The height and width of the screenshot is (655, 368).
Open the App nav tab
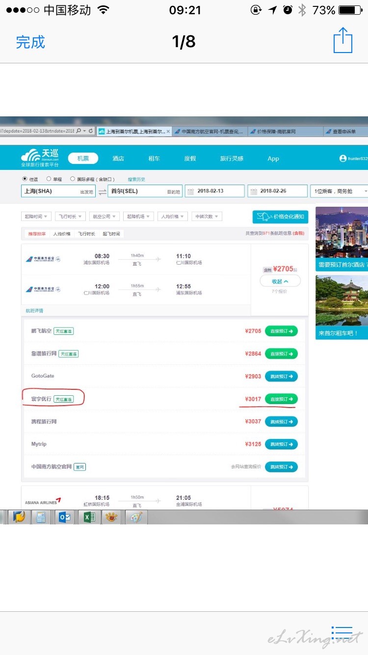click(273, 159)
